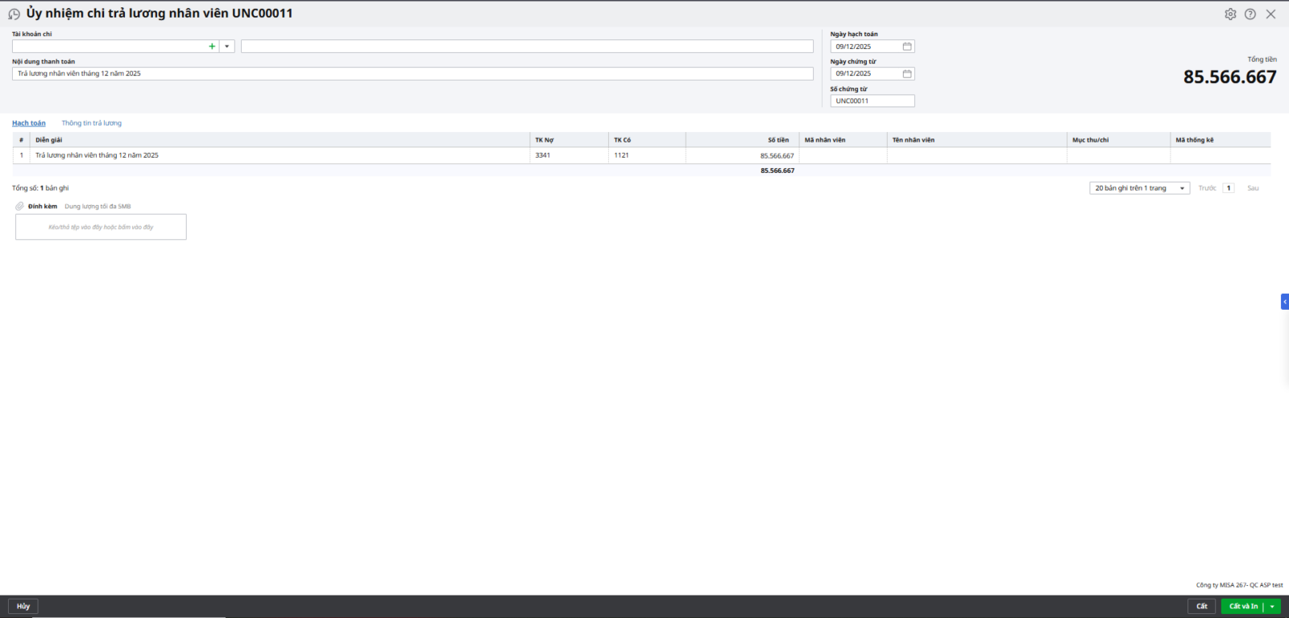Click green plus to add bank account

click(212, 47)
